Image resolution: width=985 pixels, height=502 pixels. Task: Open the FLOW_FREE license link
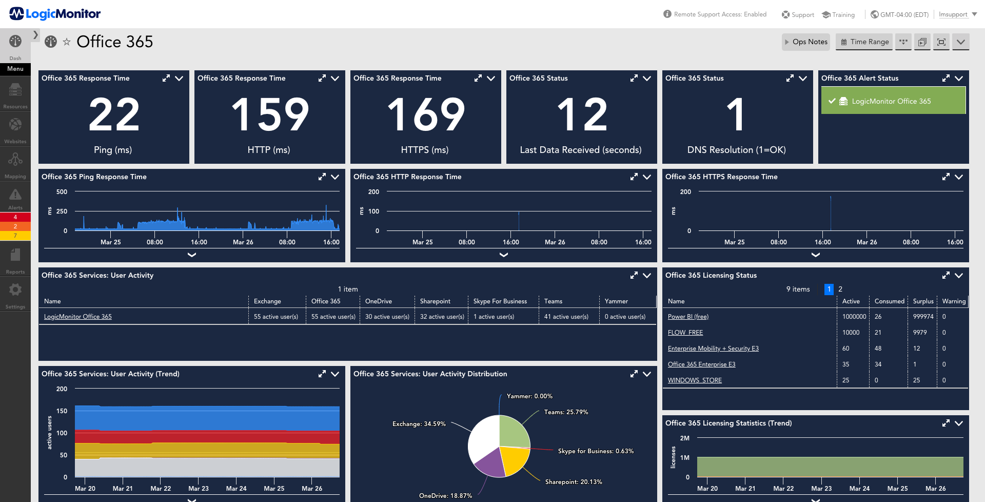685,333
